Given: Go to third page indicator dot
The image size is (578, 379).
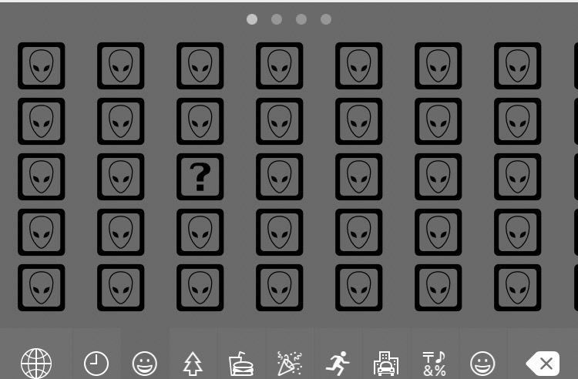Looking at the screenshot, I should [x=301, y=19].
